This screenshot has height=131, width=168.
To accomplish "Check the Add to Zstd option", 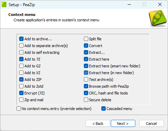I will tap(21, 86).
